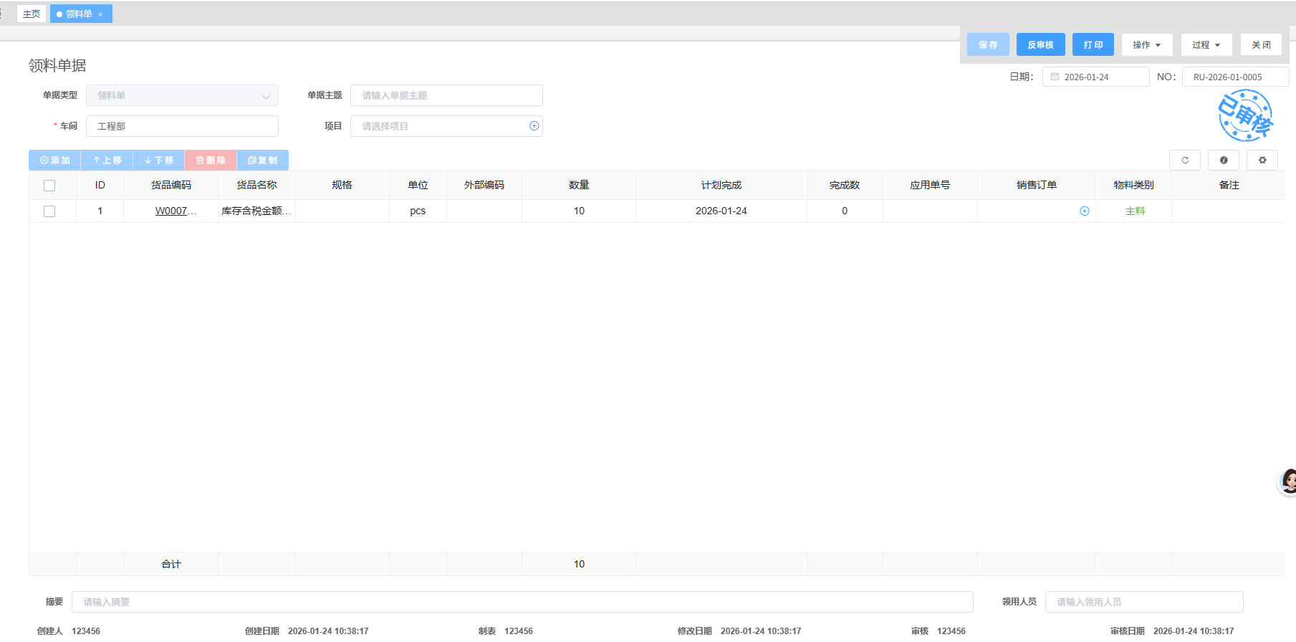Image resolution: width=1296 pixels, height=642 pixels.
Task: Click plus icon in sales order cell
Action: coord(1084,211)
